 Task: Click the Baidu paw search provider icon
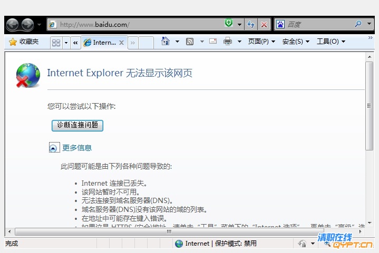click(x=280, y=24)
